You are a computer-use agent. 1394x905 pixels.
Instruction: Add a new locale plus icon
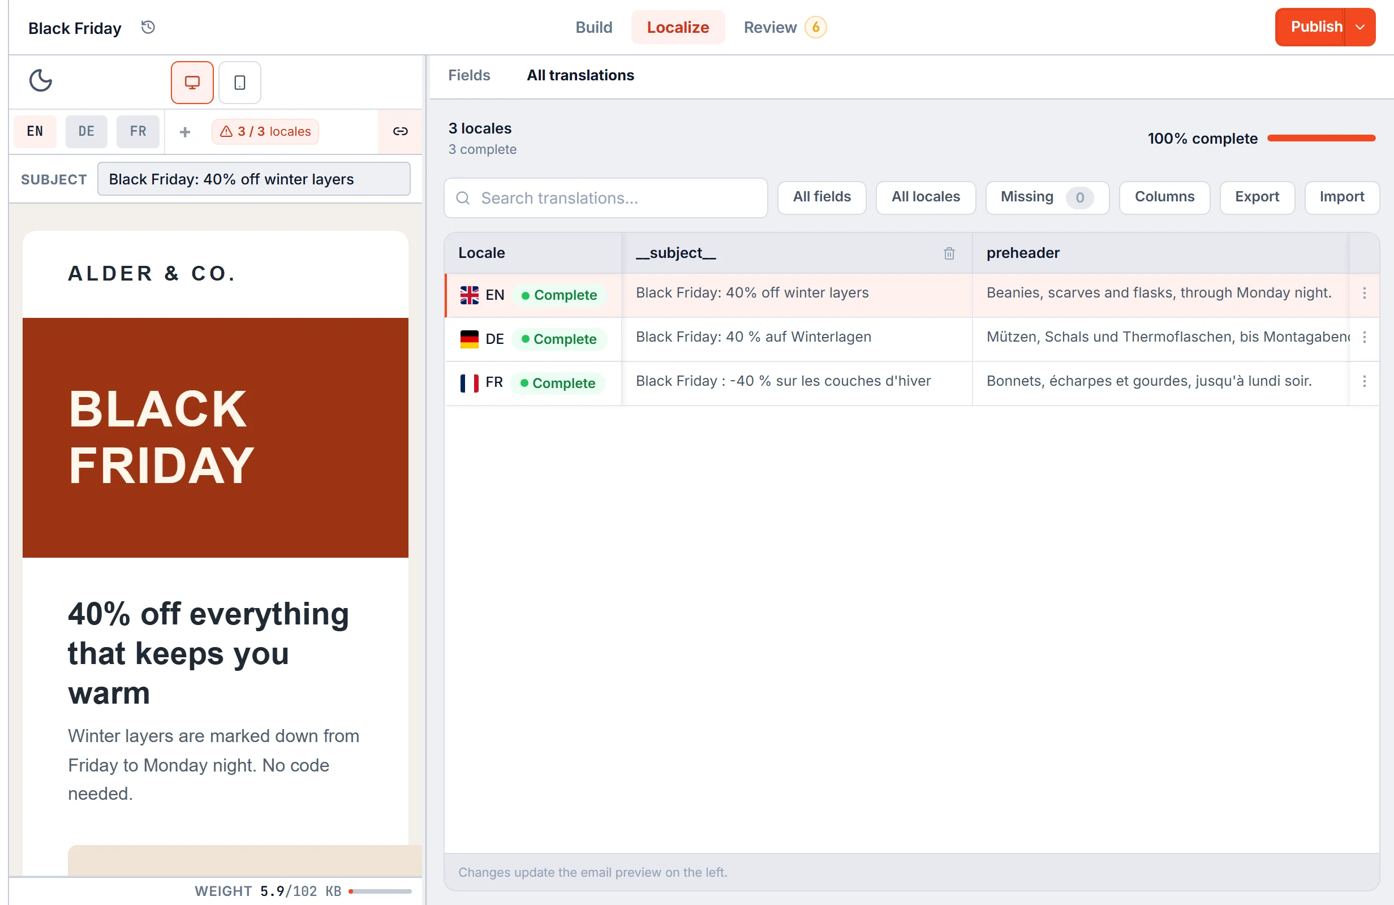coord(185,132)
